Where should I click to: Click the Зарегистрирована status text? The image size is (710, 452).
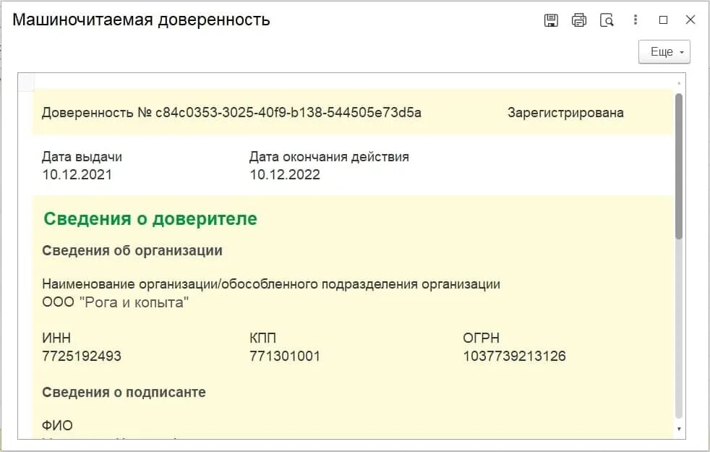(565, 113)
